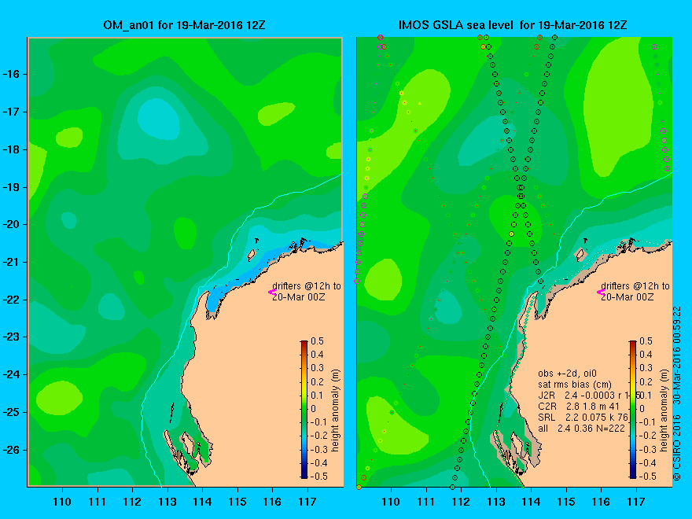Click the 0.3 tick of the IMOS GSLA colorbar

point(646,368)
